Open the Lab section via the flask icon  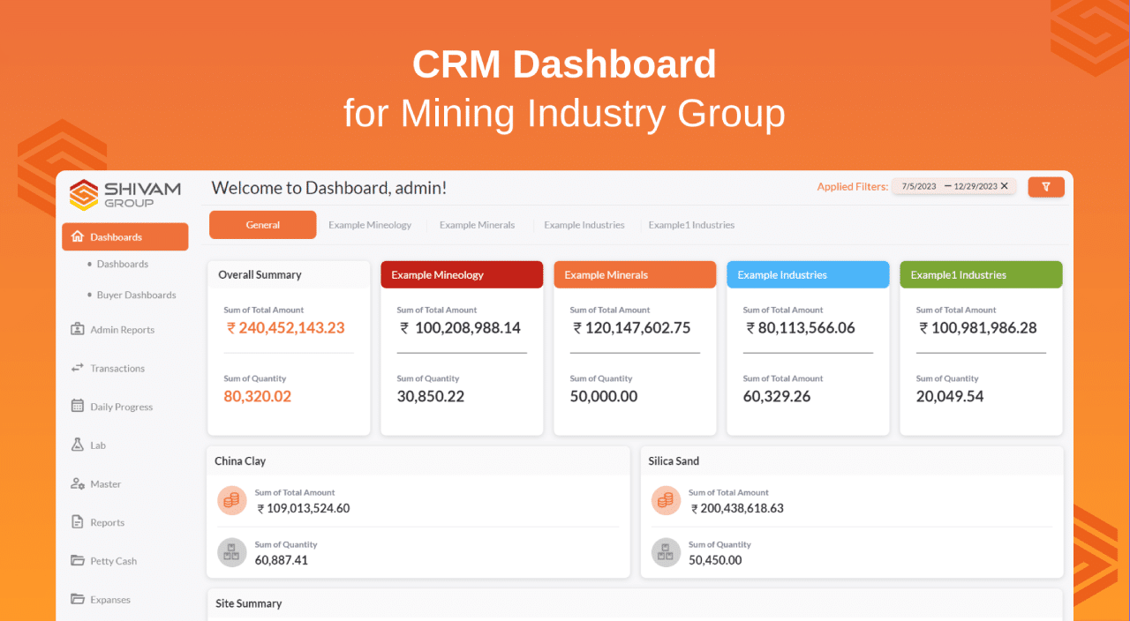(79, 445)
